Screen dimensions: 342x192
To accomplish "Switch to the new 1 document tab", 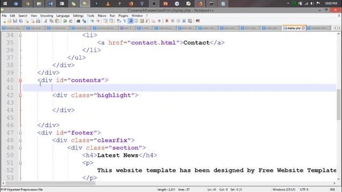I will coord(127,28).
